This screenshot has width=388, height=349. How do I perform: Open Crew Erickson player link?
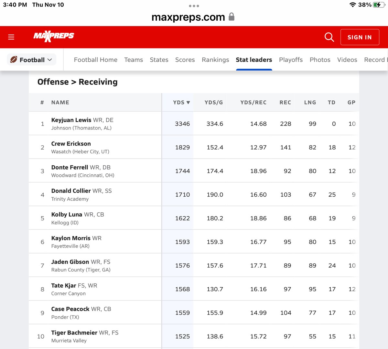click(x=71, y=144)
